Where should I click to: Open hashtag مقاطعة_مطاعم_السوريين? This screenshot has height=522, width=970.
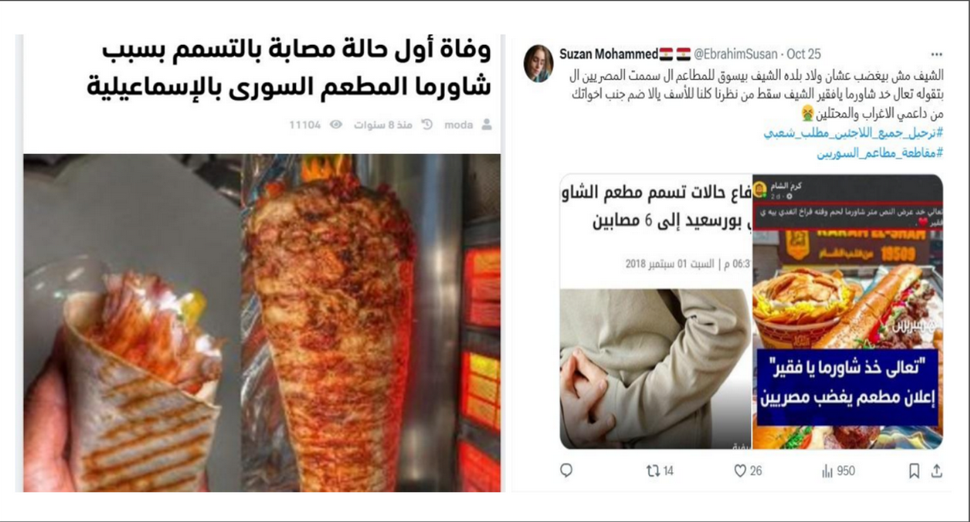tap(880, 153)
